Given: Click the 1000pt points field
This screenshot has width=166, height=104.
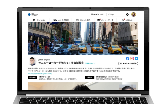Looking at the screenshot, I should point(118,14).
